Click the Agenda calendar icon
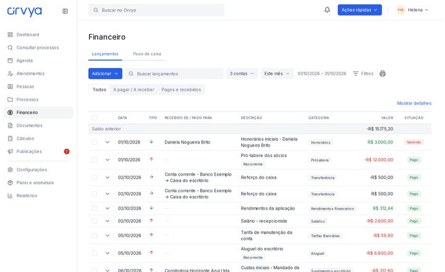The width and height of the screenshot is (445, 272). (x=11, y=61)
